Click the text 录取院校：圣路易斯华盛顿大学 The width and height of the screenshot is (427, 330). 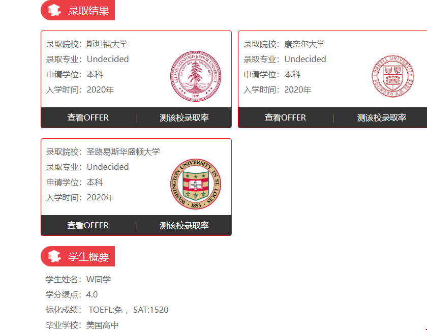(103, 152)
